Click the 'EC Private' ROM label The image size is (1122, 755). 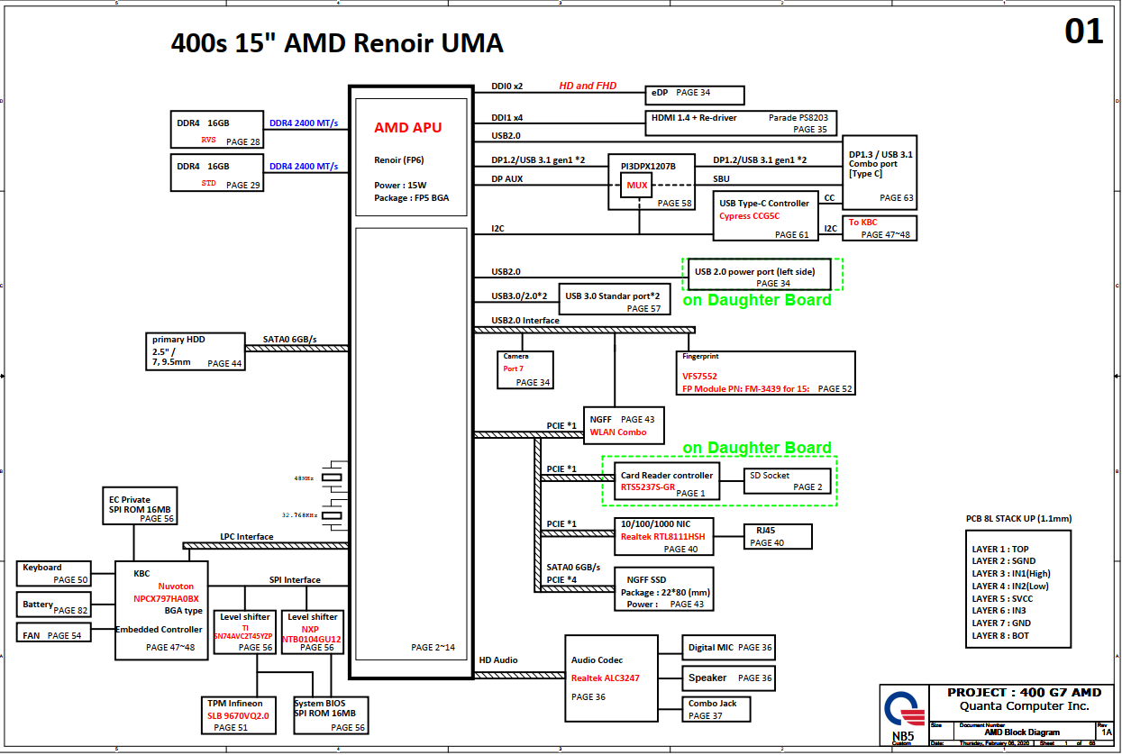point(130,500)
